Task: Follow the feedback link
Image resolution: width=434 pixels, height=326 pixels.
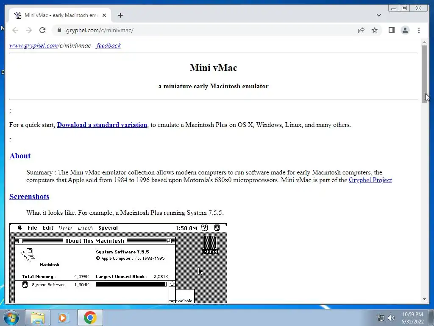Action: click(108, 45)
